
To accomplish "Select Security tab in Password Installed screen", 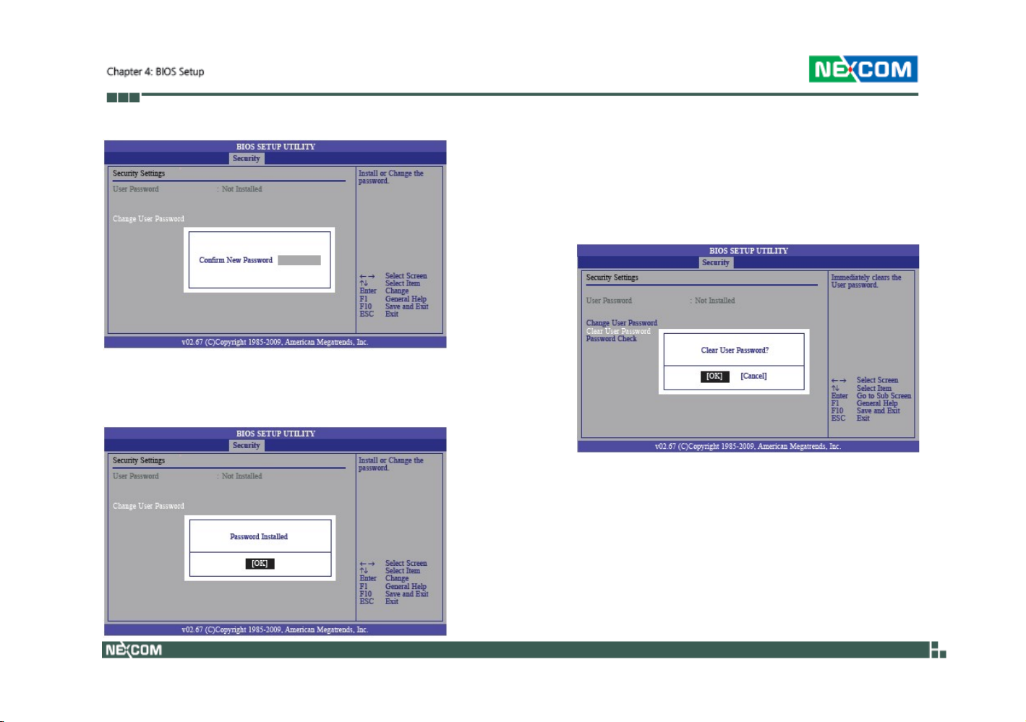I will tap(247, 445).
